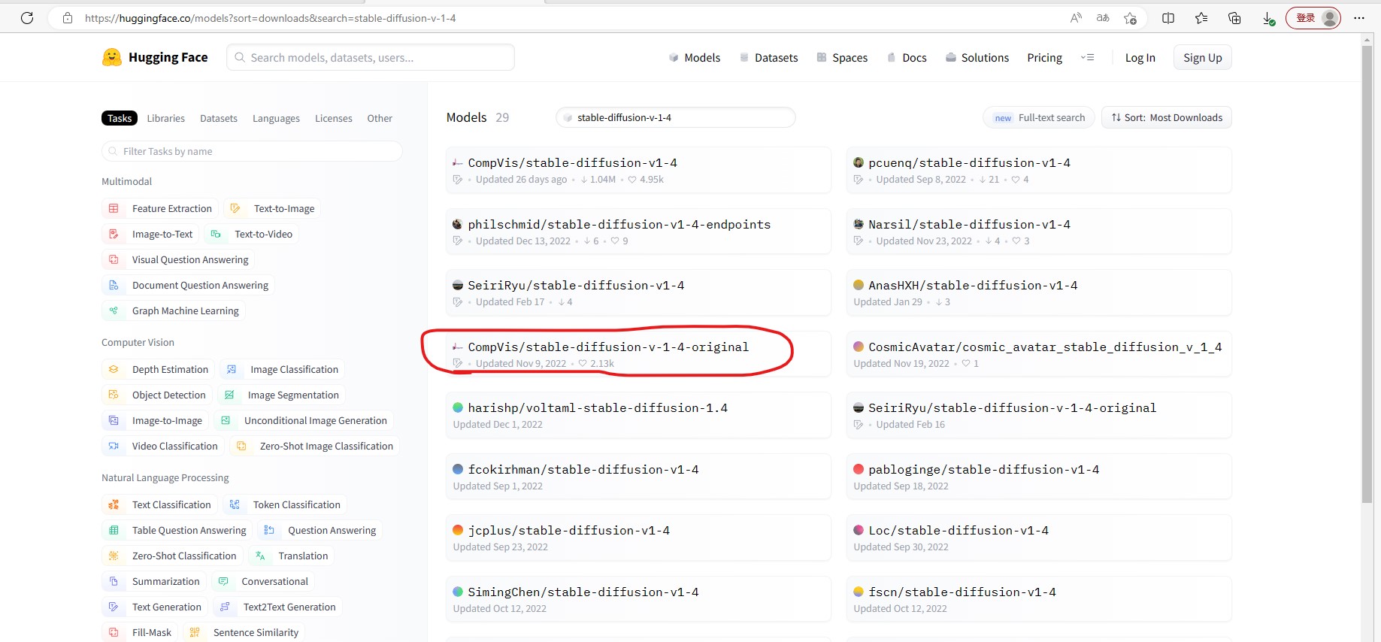The width and height of the screenshot is (1381, 642).
Task: View site information lock icon
Action: pos(68,18)
